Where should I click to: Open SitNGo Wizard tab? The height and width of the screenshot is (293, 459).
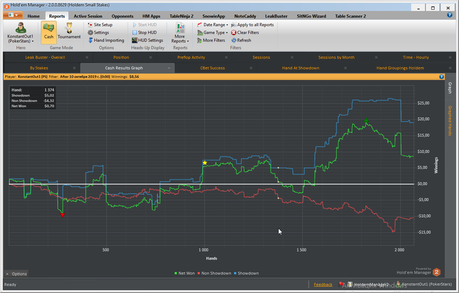(x=311, y=16)
